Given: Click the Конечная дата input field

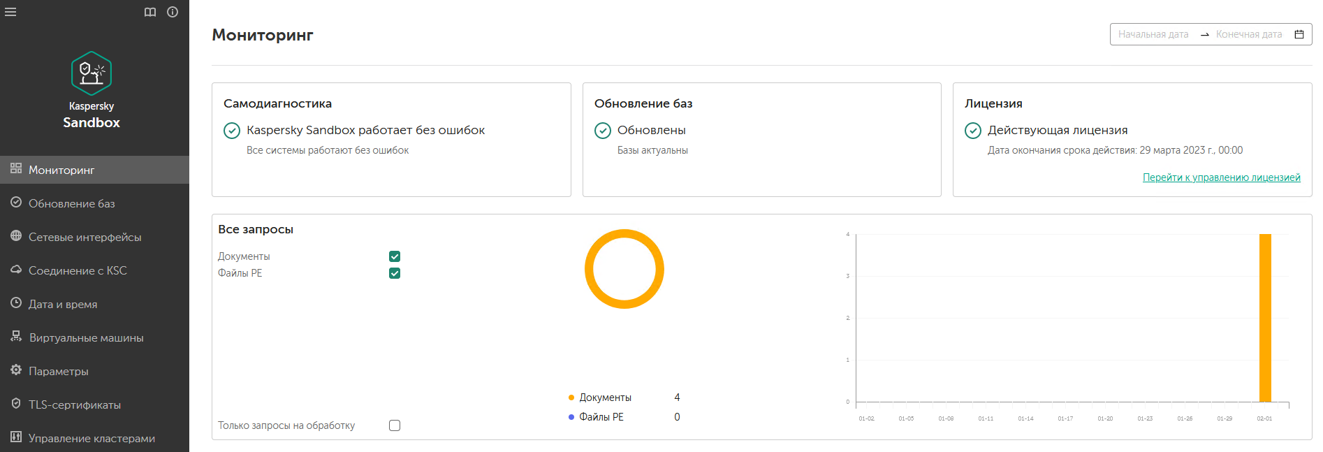Looking at the screenshot, I should click(x=1249, y=34).
